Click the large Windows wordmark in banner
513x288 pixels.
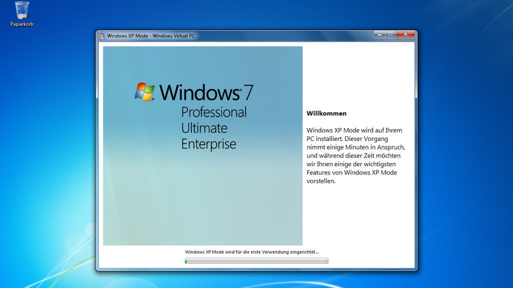[x=199, y=93]
